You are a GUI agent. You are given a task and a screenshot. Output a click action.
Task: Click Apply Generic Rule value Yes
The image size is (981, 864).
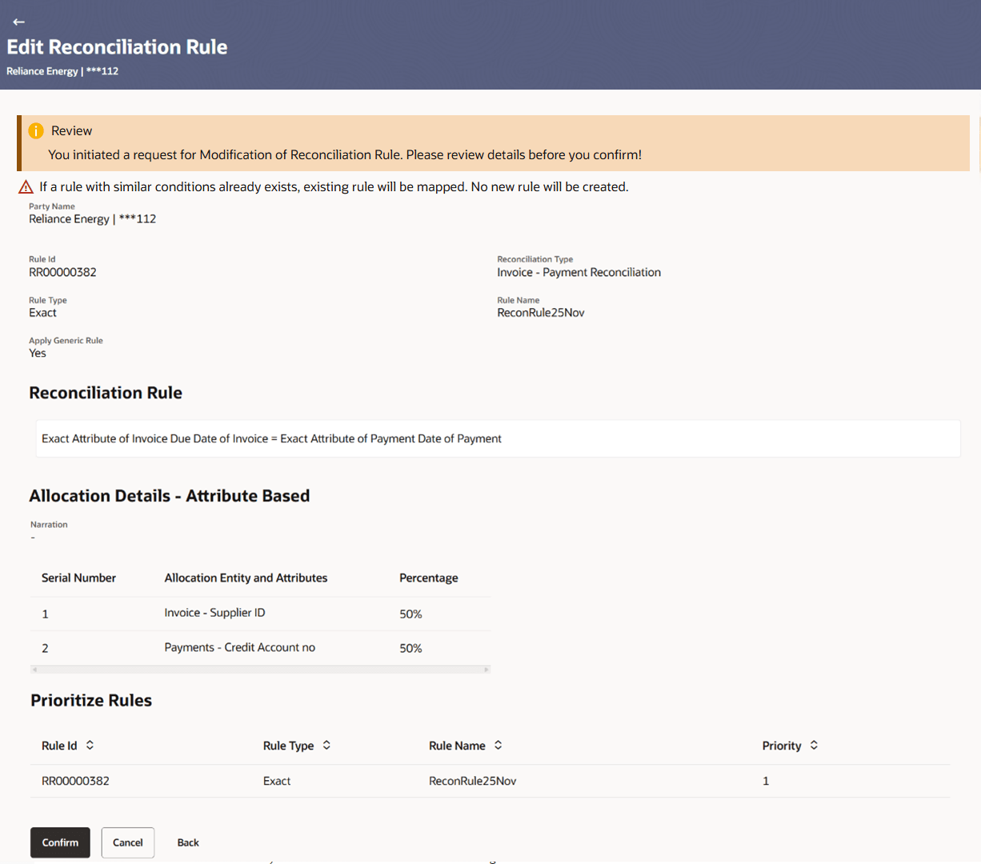(x=38, y=353)
